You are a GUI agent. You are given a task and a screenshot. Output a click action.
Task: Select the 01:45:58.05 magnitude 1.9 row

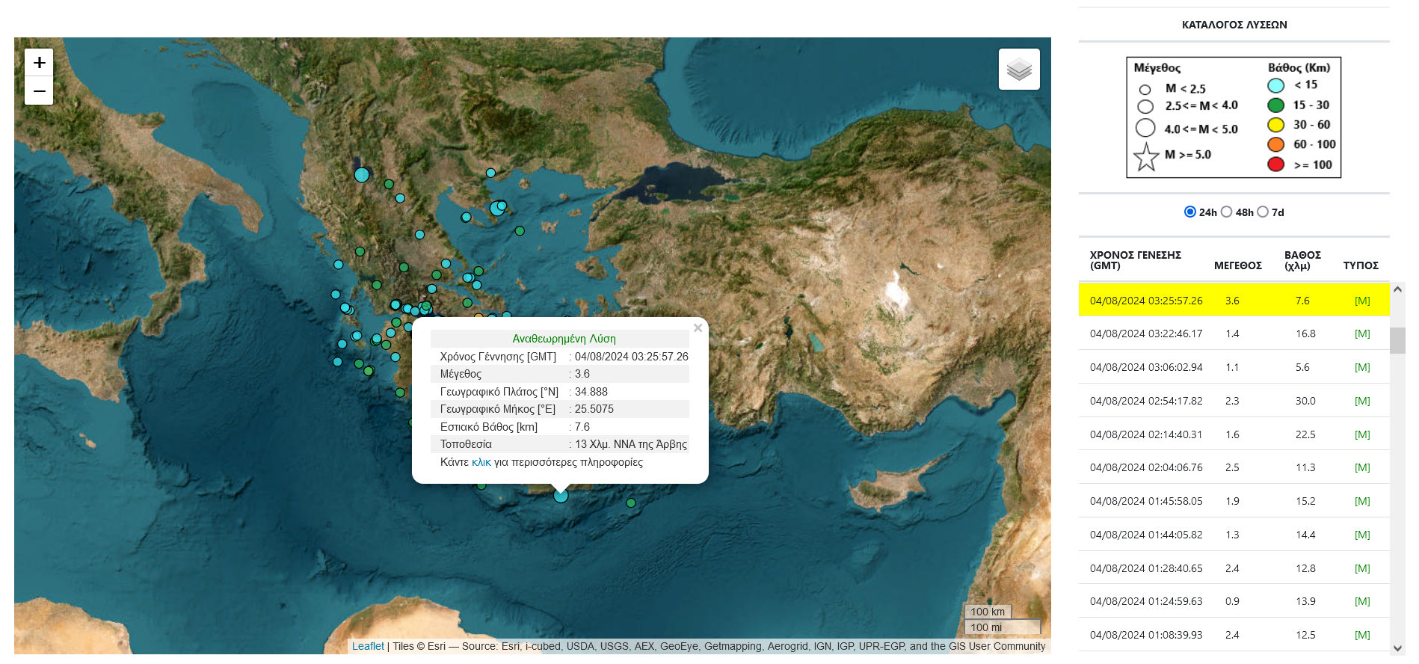[1145, 502]
